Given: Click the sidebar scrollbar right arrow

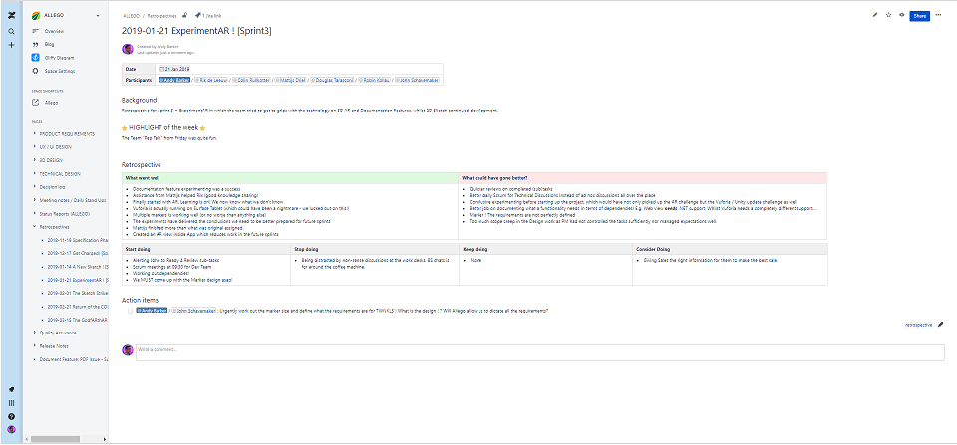Looking at the screenshot, I should coord(105,439).
